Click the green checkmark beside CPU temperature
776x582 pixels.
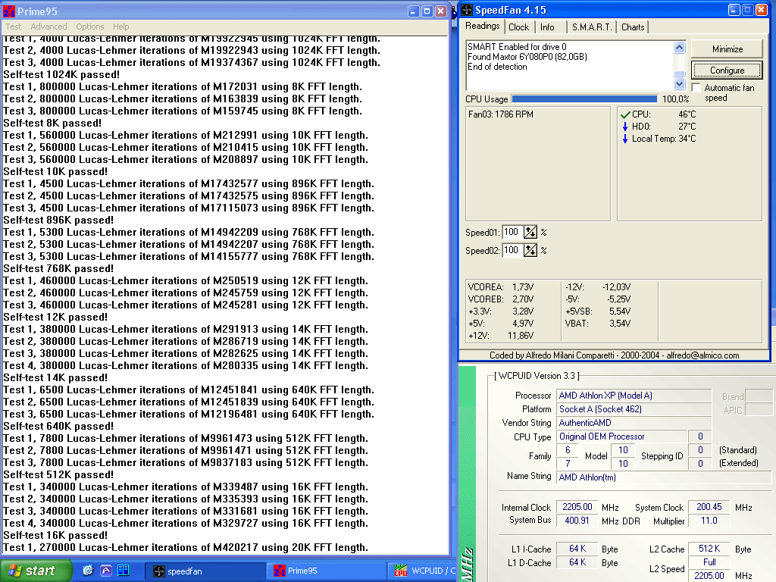(625, 114)
